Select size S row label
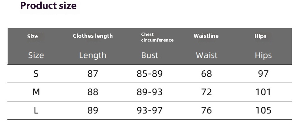The width and height of the screenshot is (298, 121). [36, 74]
